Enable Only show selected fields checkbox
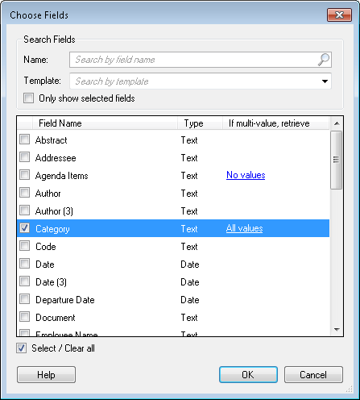The height and width of the screenshot is (400, 360). tap(28, 98)
